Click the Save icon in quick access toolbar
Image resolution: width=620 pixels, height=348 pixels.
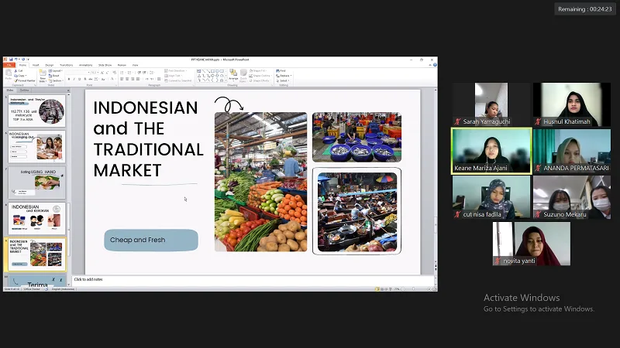pyautogui.click(x=11, y=60)
